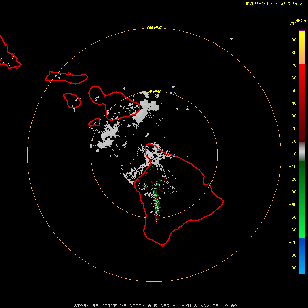This screenshot has height=308, width=308.
Task: Click the 10 knot scale label
Action: click(x=294, y=141)
